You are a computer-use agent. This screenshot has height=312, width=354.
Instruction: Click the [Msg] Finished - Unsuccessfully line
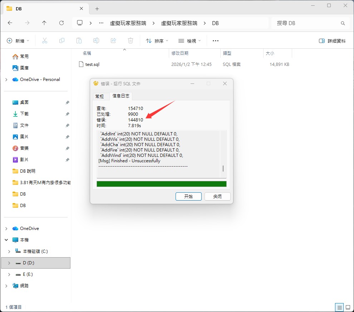point(129,161)
